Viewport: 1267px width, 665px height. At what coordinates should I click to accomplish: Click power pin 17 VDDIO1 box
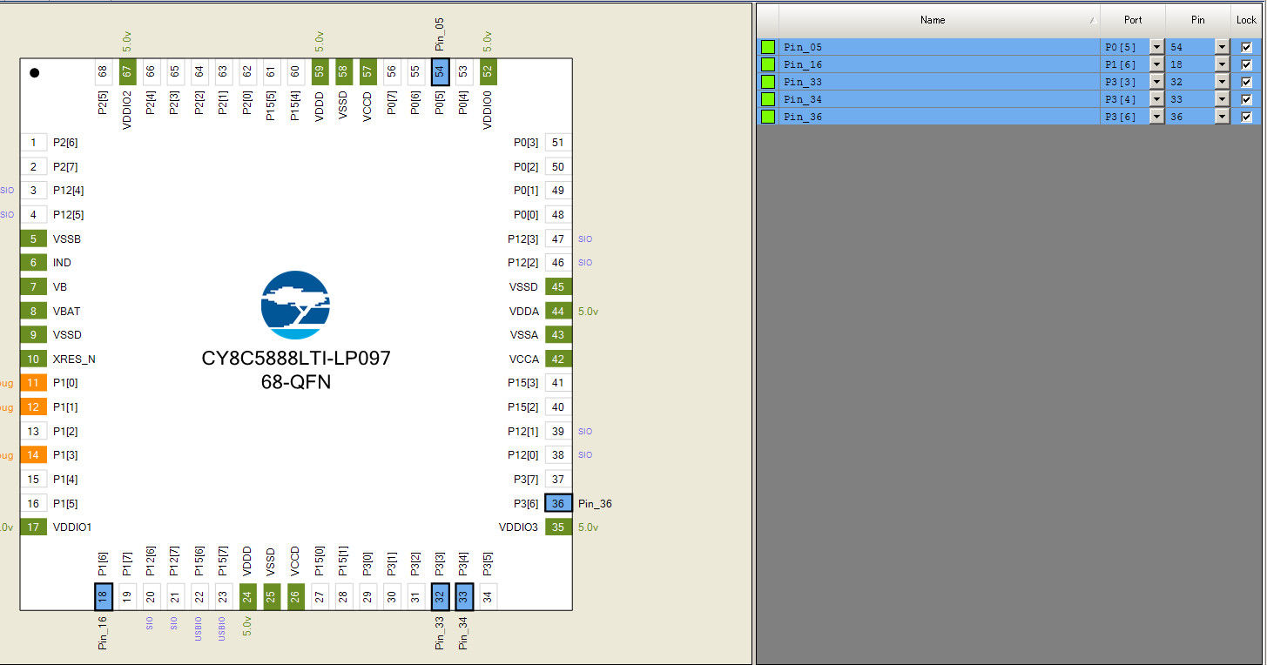tap(33, 527)
